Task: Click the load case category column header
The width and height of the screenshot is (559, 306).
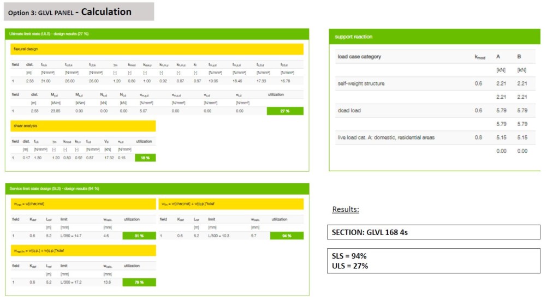Action: coord(359,57)
